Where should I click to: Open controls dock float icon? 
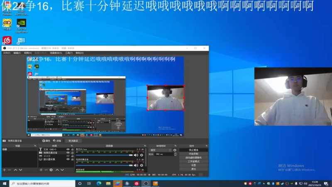click(206, 146)
